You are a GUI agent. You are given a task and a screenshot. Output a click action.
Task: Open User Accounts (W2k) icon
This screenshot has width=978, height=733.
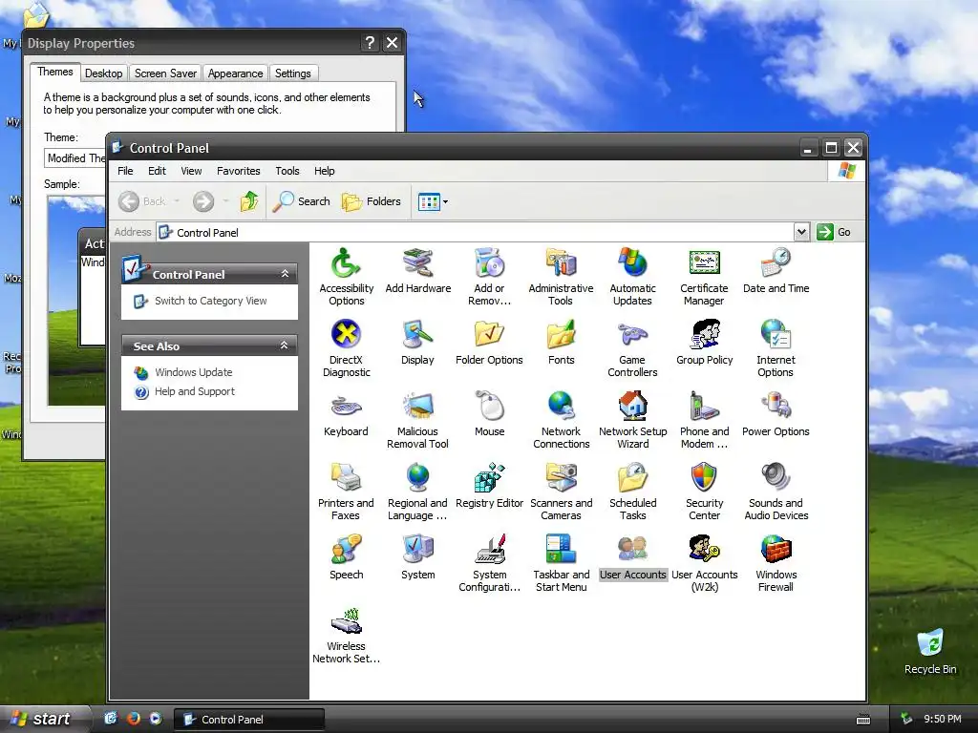click(x=704, y=550)
